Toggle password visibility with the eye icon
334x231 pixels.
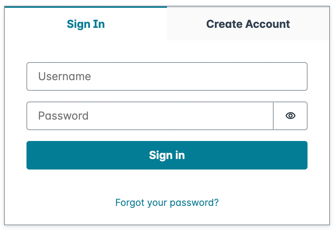click(290, 116)
